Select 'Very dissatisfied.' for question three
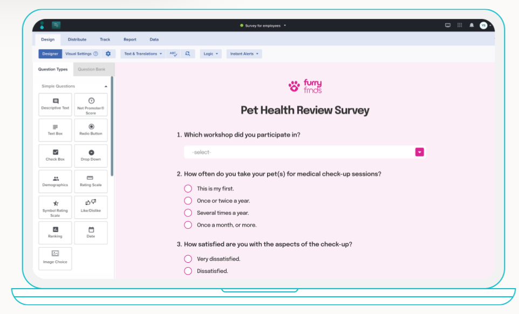This screenshot has height=314, width=519. coord(188,258)
